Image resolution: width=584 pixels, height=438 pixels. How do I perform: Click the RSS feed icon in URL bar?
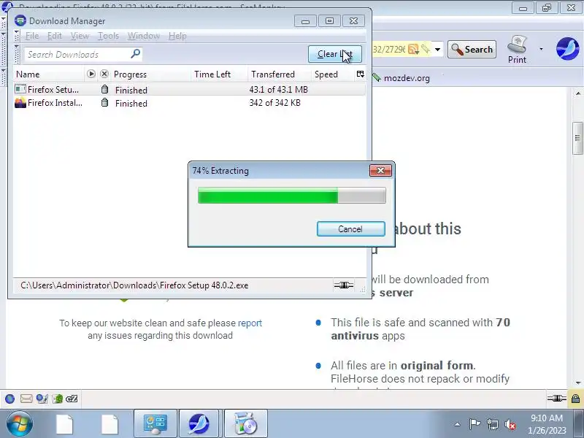pos(413,49)
